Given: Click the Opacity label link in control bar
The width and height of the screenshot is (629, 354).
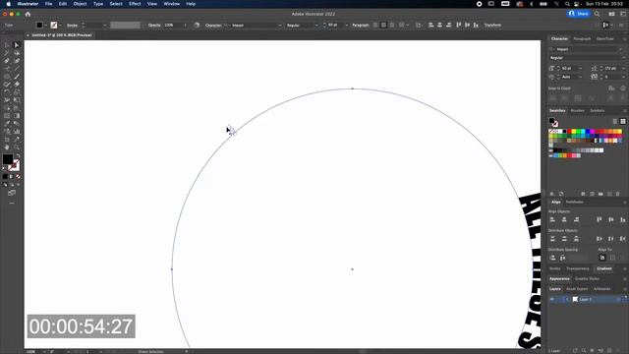Looking at the screenshot, I should click(154, 25).
